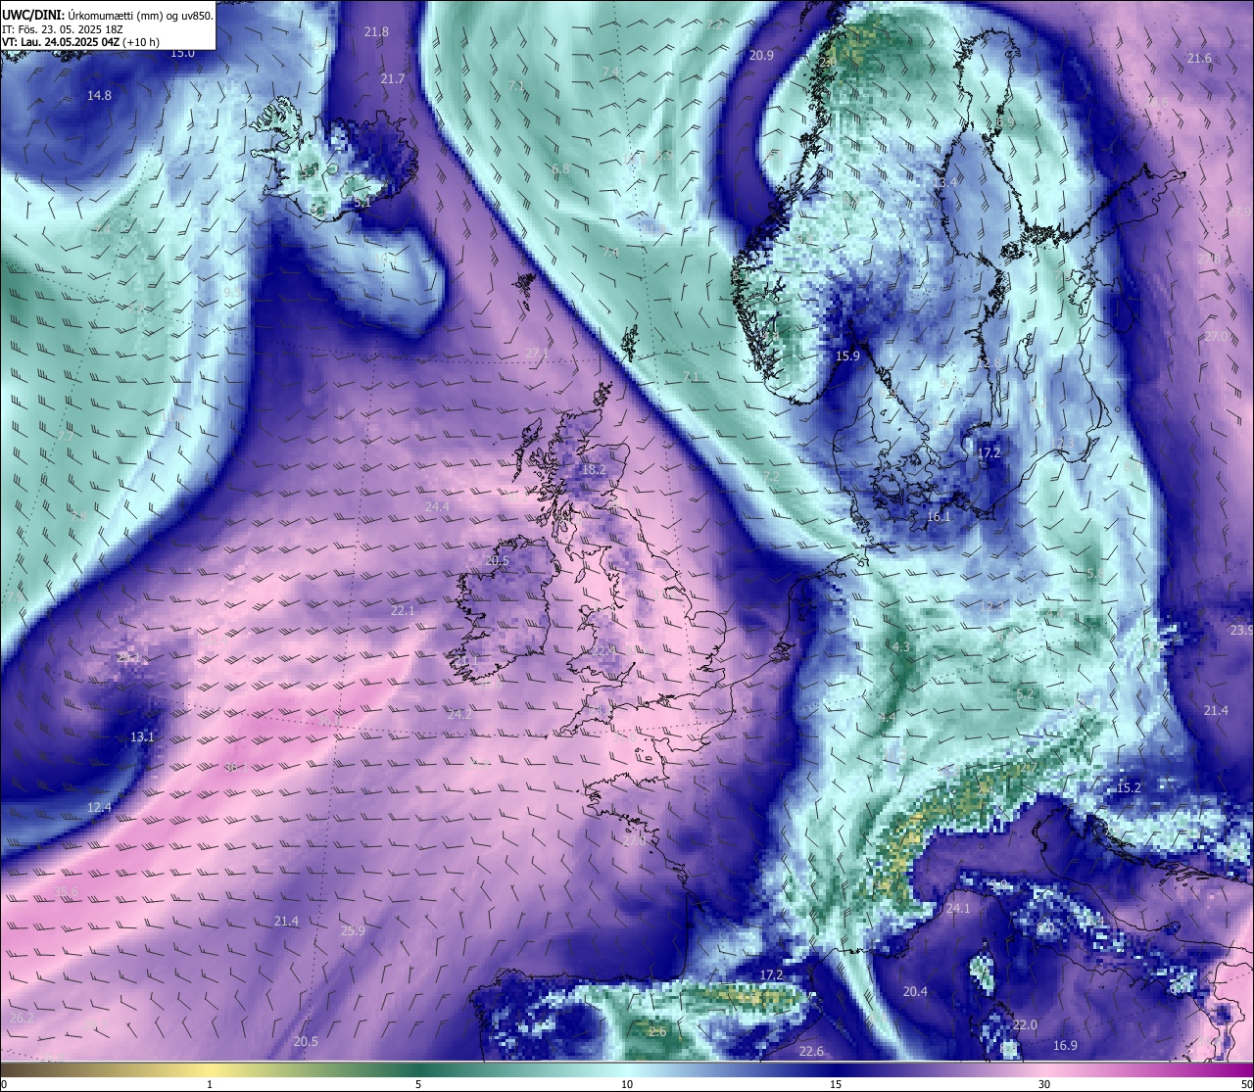Click the 21.7 value northeast of Iceland
The width and height of the screenshot is (1254, 1092).
(393, 79)
